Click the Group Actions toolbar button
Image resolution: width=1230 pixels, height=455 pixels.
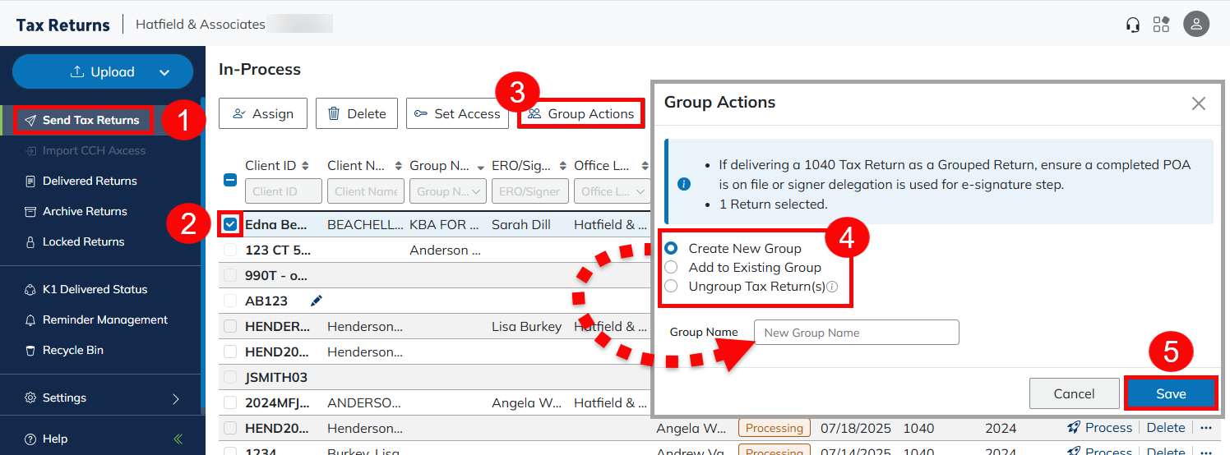tap(580, 114)
